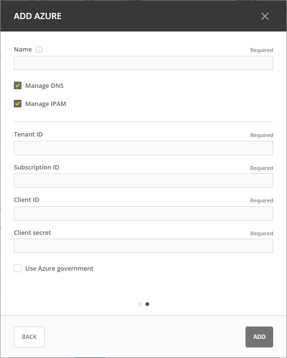This screenshot has width=287, height=358.
Task: Click the Client ID input box
Action: tap(143, 213)
